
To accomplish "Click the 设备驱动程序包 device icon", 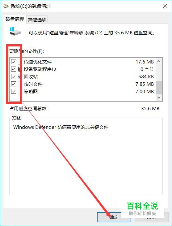I will point(20,69).
